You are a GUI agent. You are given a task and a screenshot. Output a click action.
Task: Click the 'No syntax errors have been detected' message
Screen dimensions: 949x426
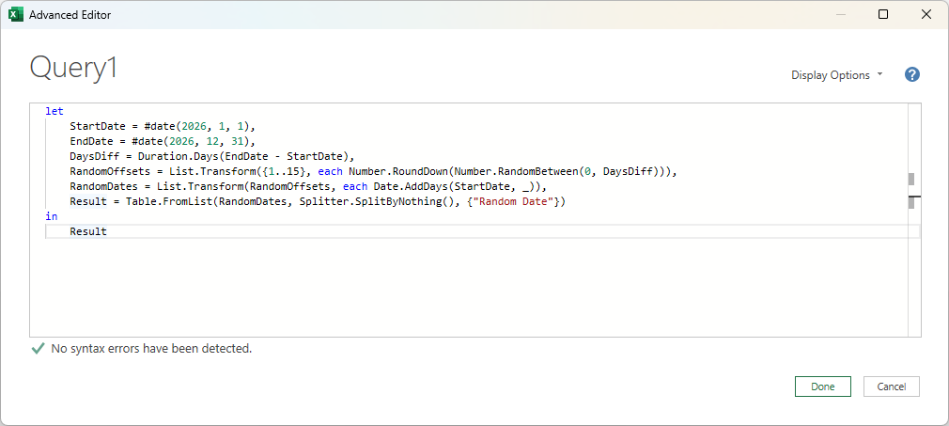point(151,349)
